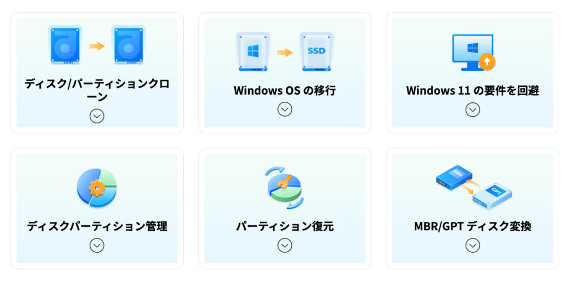Open the ディスク/パーティションクローン title link
567x281 pixels.
pyautogui.click(x=97, y=90)
